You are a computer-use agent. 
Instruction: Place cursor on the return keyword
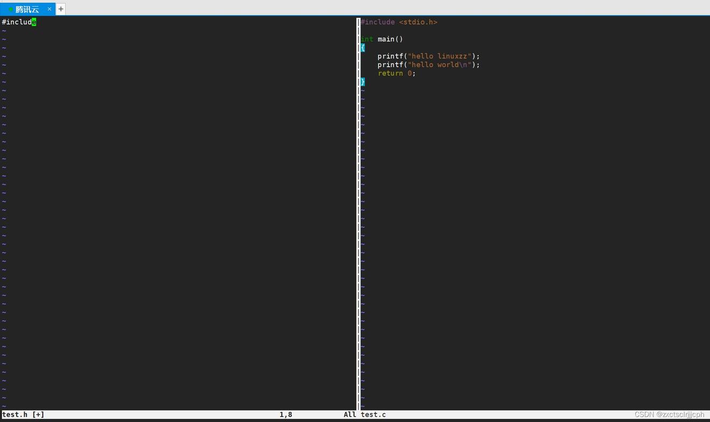390,74
